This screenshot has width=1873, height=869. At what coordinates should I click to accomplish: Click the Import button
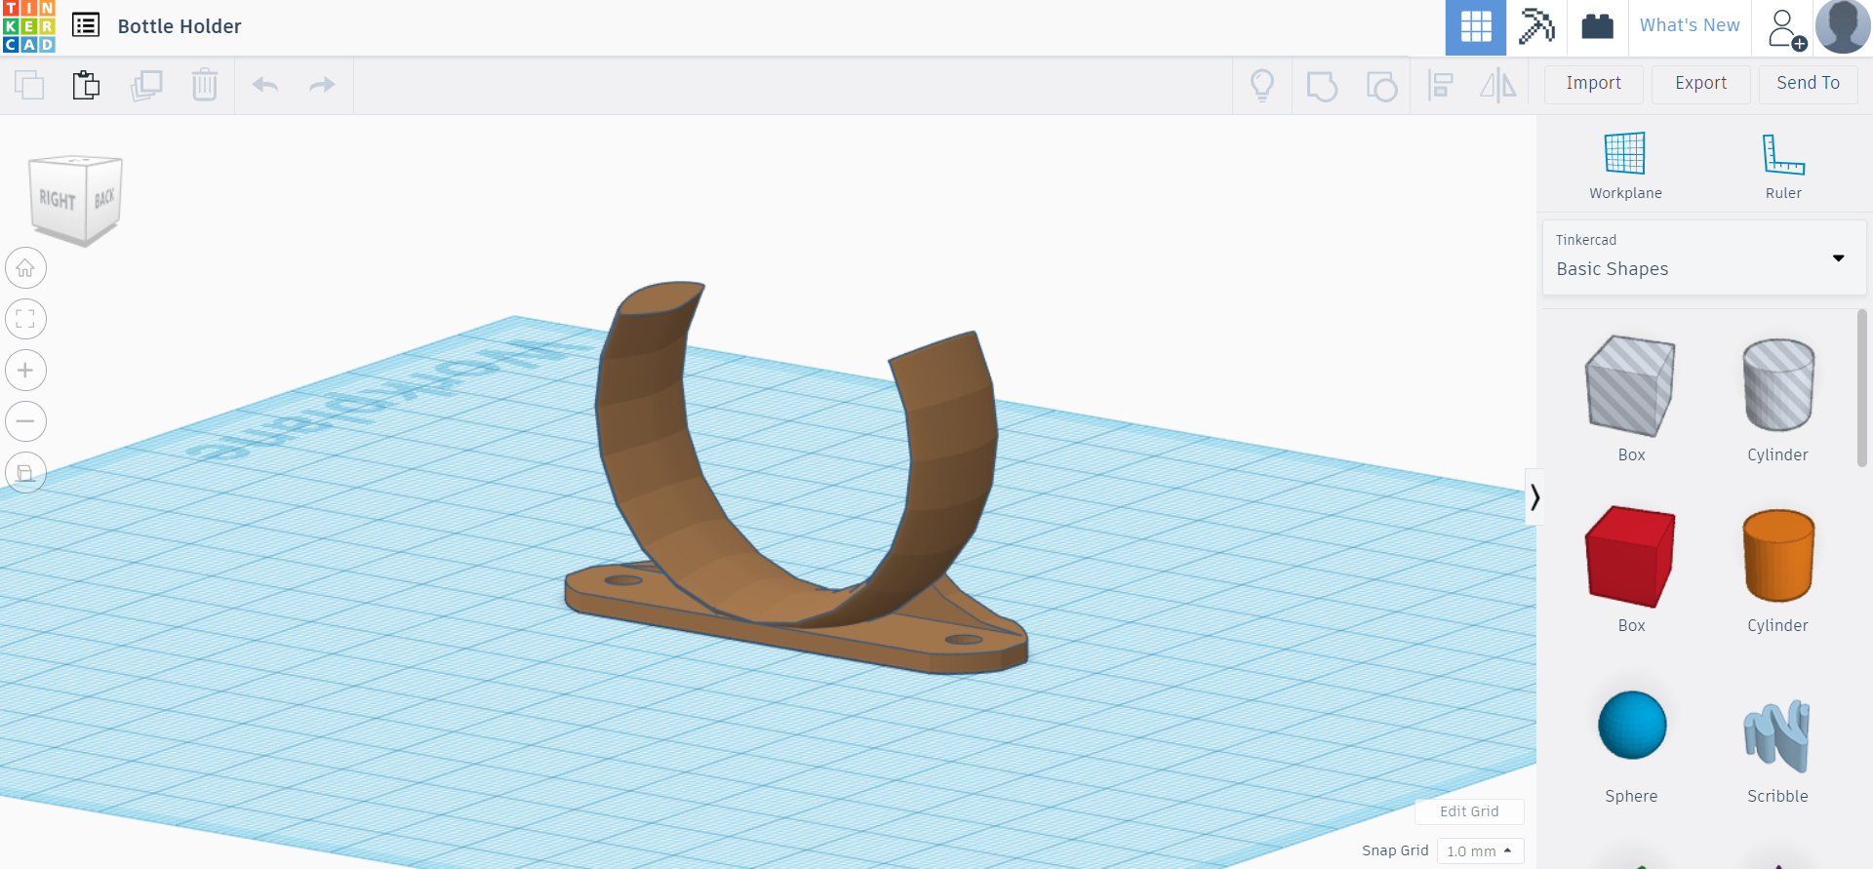(1594, 84)
